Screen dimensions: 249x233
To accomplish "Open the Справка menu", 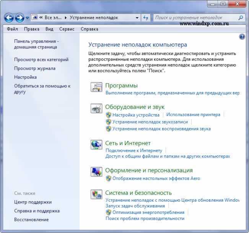I will (x=90, y=29).
